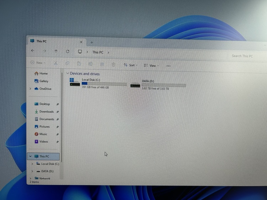The height and width of the screenshot is (200, 267).
Task: Open the three-dot See more menu
Action: 168,66
